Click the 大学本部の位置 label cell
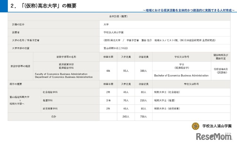The width and height of the screenshot is (237, 145). point(54,48)
